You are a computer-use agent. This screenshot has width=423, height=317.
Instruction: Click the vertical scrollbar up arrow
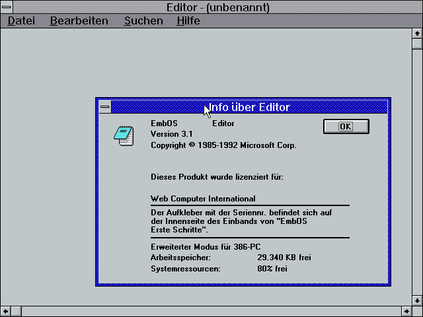coord(417,33)
